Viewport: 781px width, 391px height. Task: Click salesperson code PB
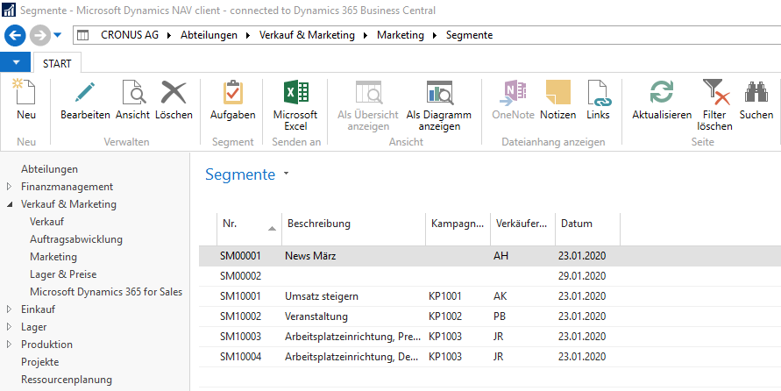[x=500, y=316]
